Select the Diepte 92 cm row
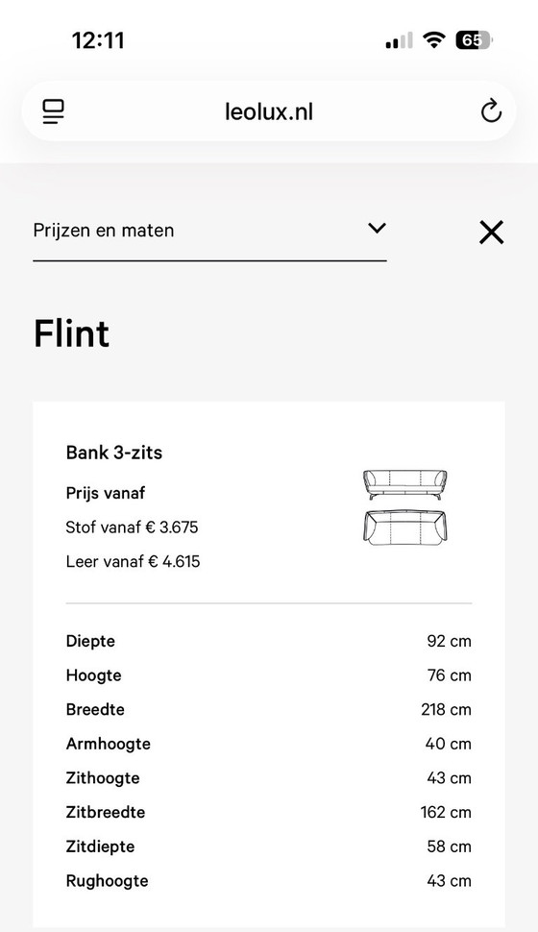Image resolution: width=538 pixels, height=932 pixels. tap(269, 641)
